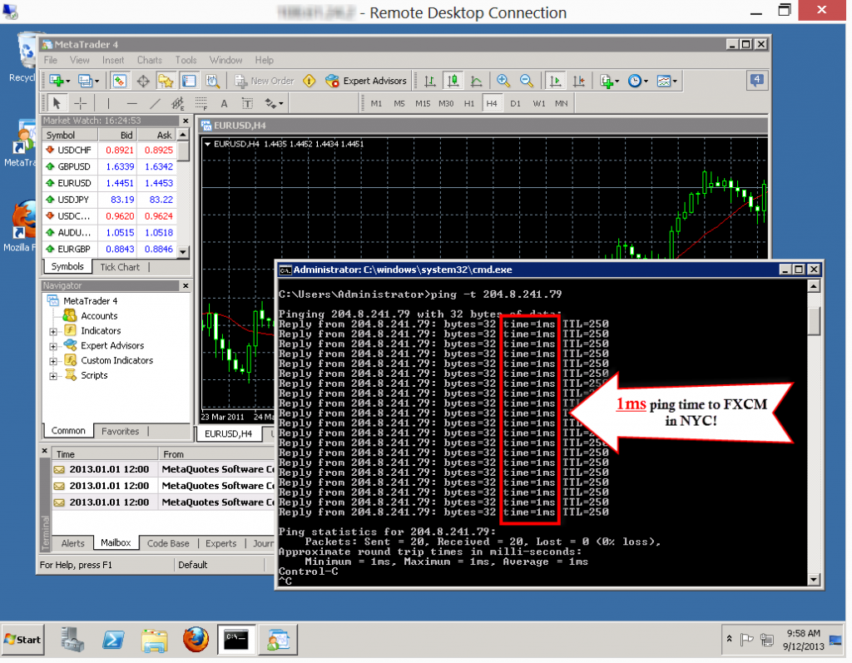Open the File menu
The width and height of the screenshot is (852, 663).
coord(51,60)
